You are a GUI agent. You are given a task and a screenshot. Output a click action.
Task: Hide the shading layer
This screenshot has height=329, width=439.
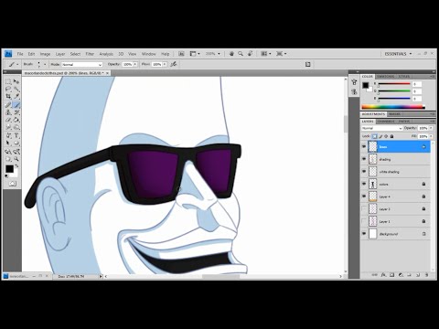(364, 159)
